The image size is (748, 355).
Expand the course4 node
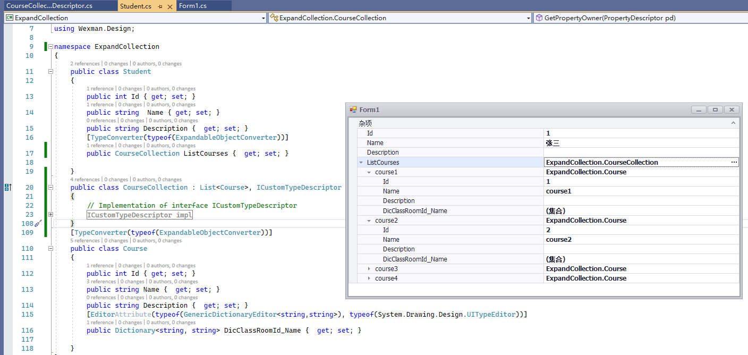369,278
